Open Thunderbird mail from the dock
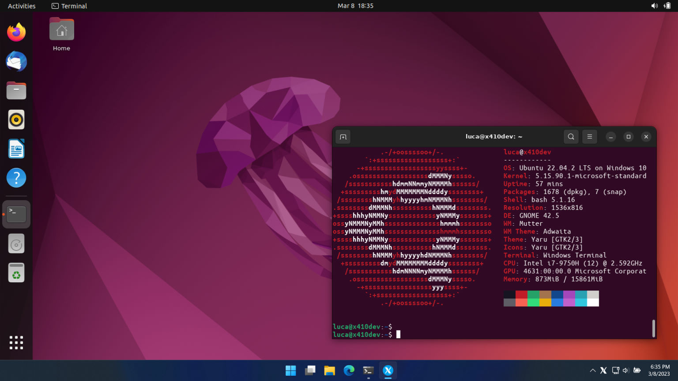The height and width of the screenshot is (381, 678). point(16,61)
